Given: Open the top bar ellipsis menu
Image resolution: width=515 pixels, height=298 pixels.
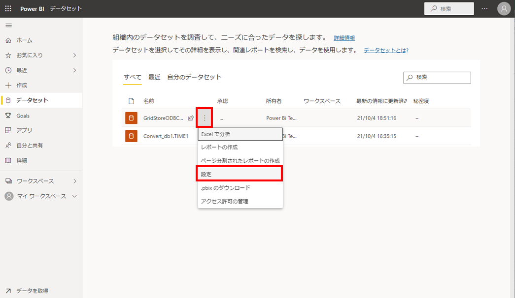Looking at the screenshot, I should [484, 9].
